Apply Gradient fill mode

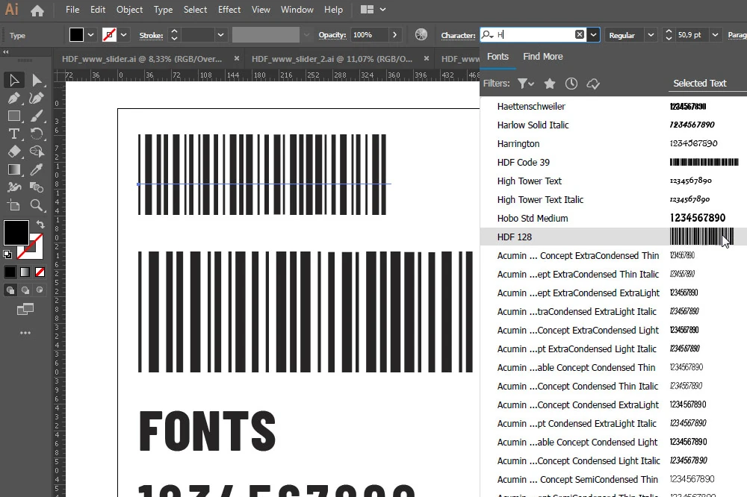pos(25,272)
